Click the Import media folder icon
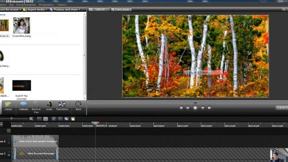 pyautogui.click(x=25, y=9)
